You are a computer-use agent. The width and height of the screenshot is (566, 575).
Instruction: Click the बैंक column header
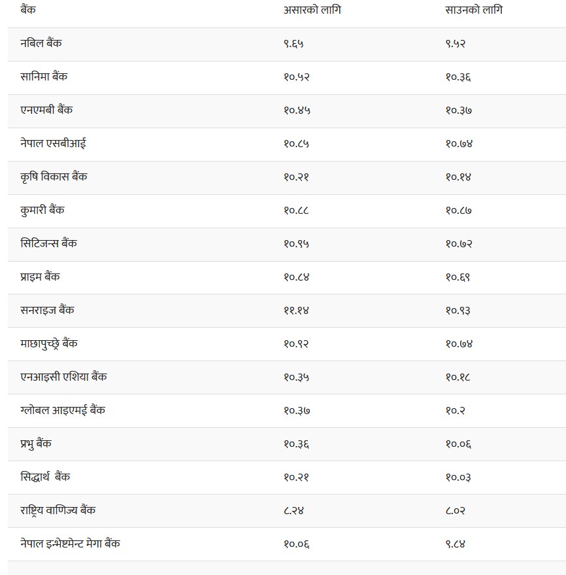point(28,10)
